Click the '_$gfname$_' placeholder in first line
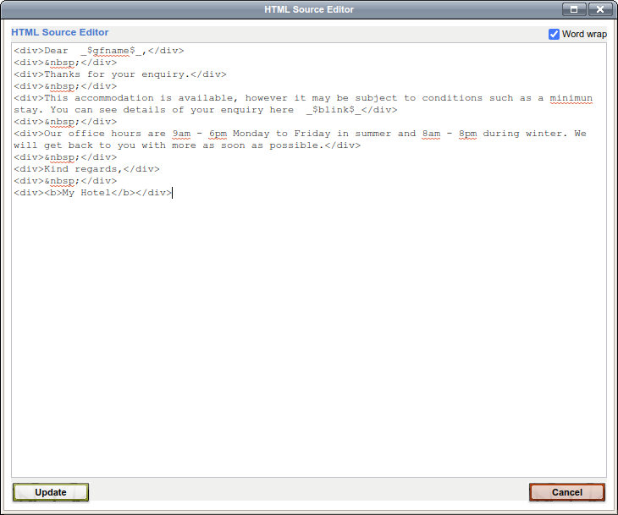 click(113, 51)
